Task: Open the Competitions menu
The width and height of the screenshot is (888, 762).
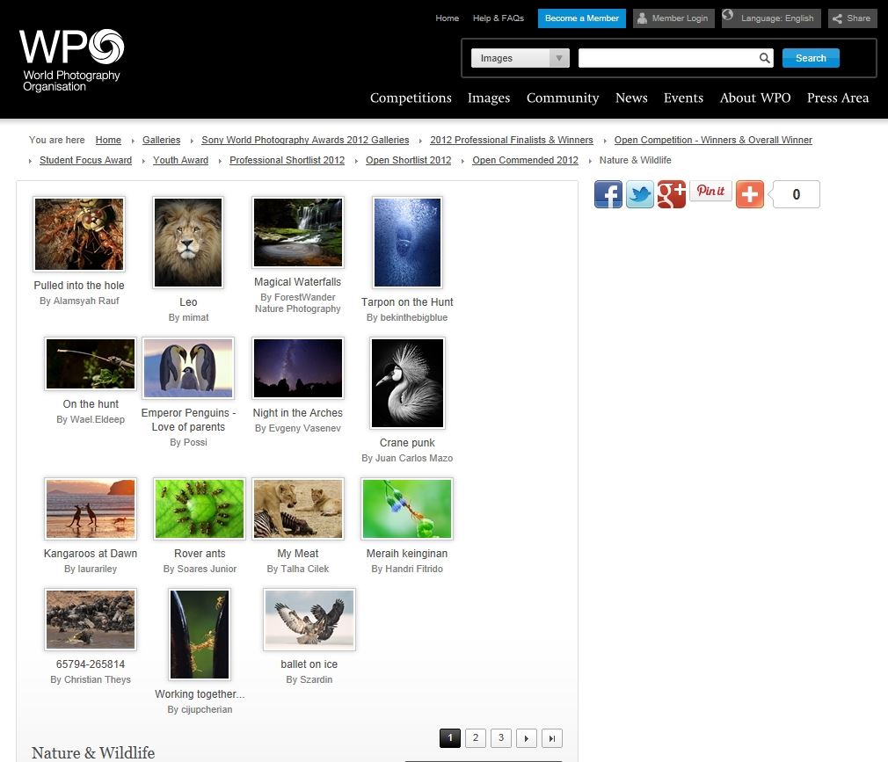Action: (411, 98)
